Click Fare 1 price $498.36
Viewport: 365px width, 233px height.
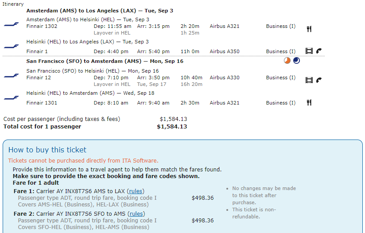coord(202,198)
